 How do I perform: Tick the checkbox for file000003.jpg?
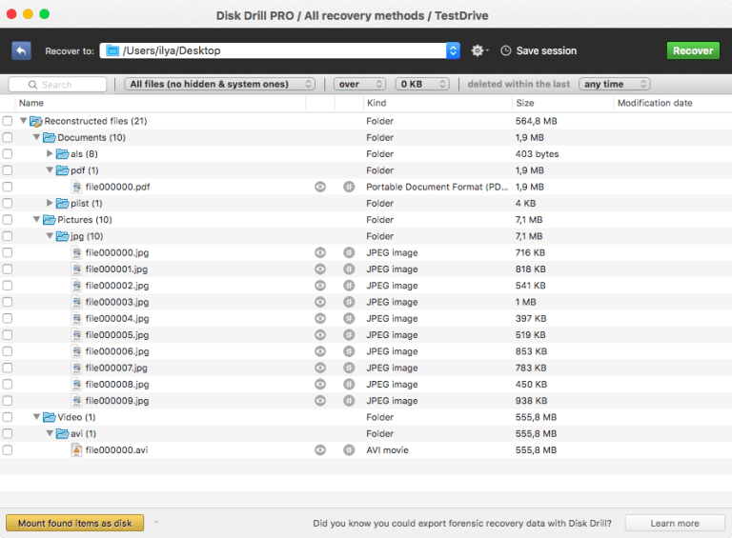coord(8,302)
